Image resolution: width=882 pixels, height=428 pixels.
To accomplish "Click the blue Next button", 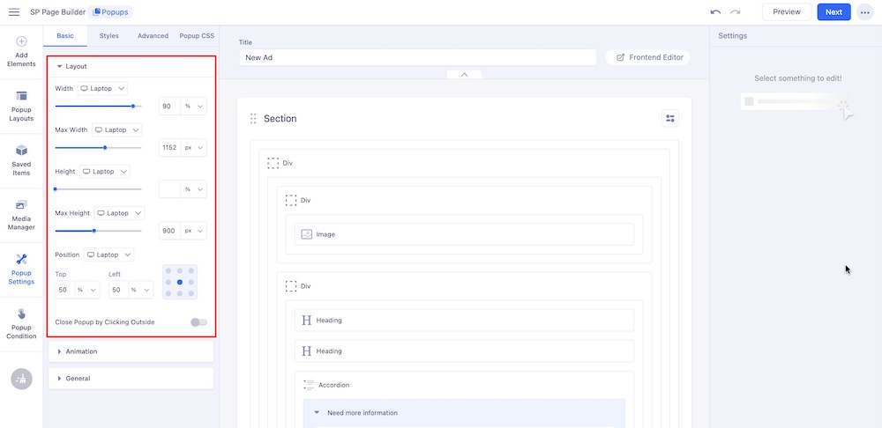I will pos(833,12).
